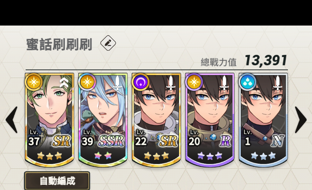Image resolution: width=312 pixels, height=190 pixels.
Task: Click the total power value 13,391
Action: [265, 60]
